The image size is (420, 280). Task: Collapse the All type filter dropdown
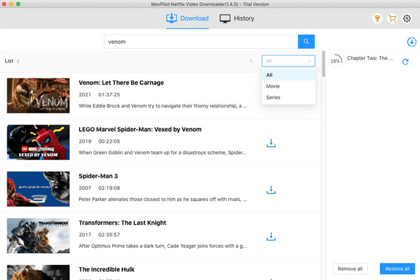coord(288,61)
